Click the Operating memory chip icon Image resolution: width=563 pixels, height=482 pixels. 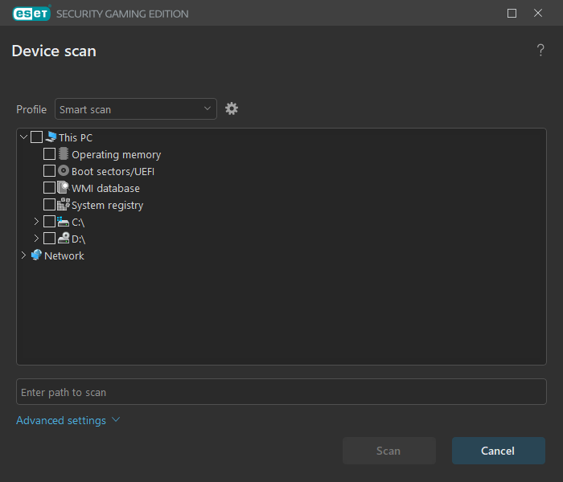(64, 153)
